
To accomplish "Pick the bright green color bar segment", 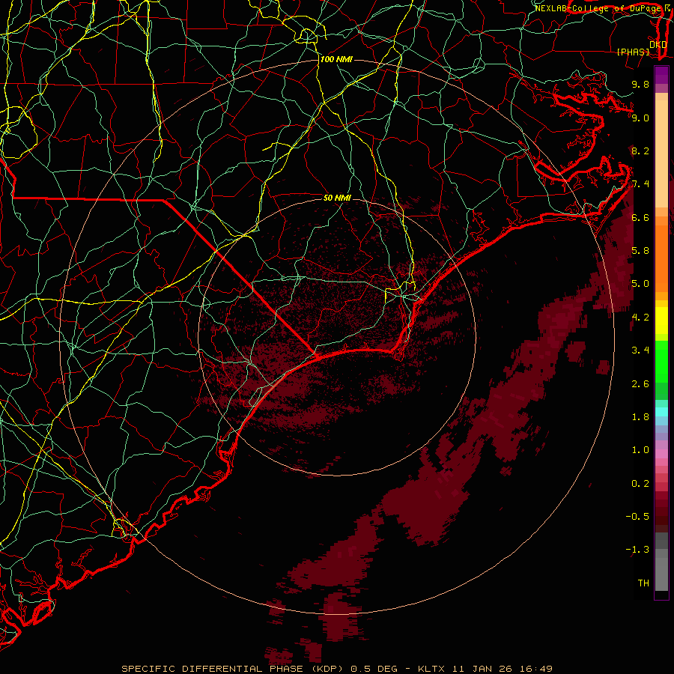I will pos(661,363).
